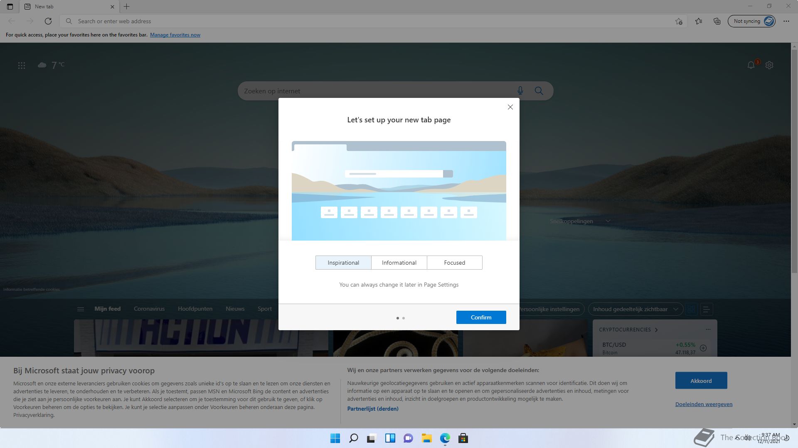Expand the Snelkoppelingen chevron
Screen dimensions: 798x448
pos(608,221)
